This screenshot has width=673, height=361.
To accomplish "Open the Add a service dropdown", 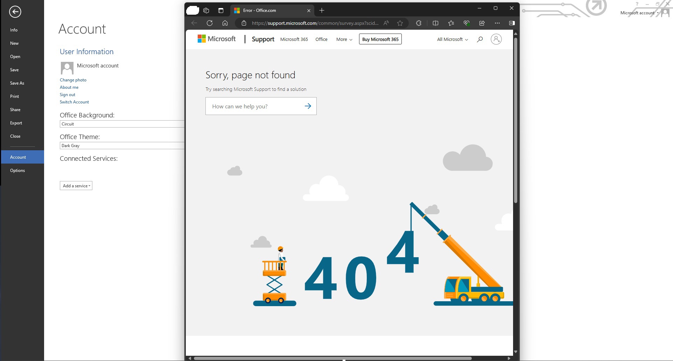I will 76,186.
